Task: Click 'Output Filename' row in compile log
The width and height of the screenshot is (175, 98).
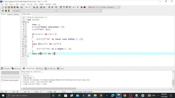Action: point(56,80)
